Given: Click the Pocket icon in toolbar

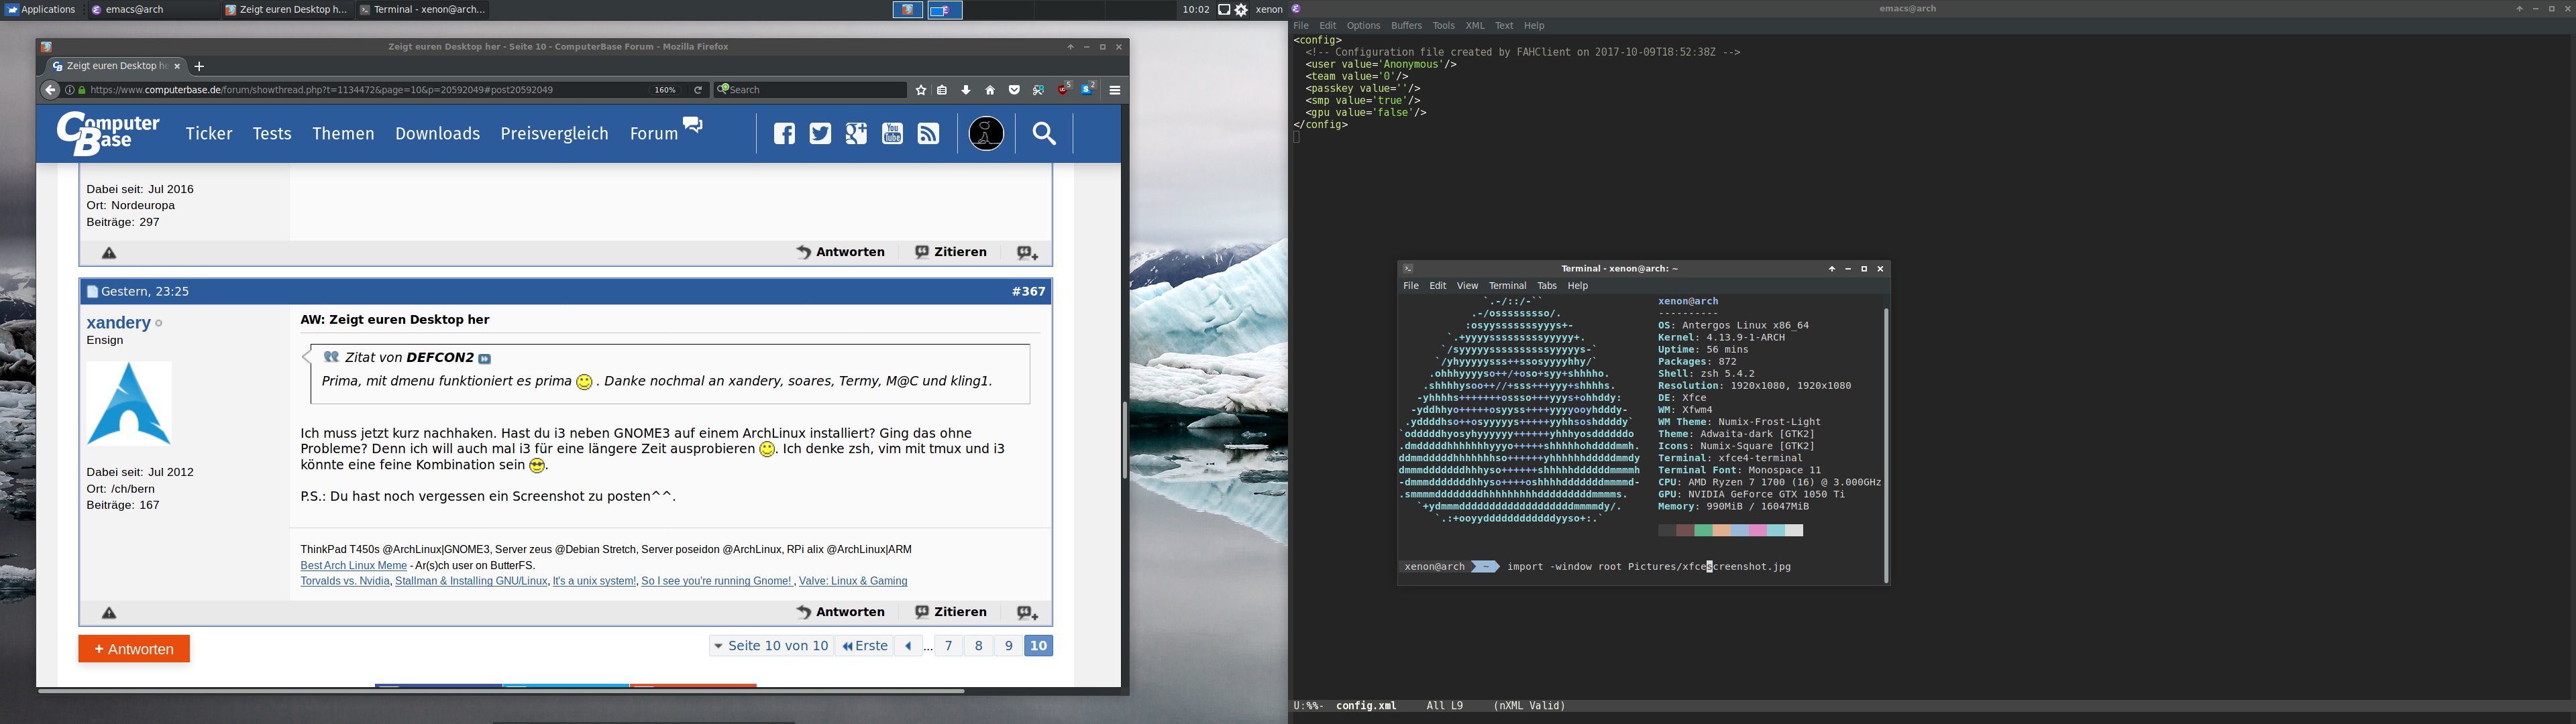Looking at the screenshot, I should pyautogui.click(x=1014, y=90).
